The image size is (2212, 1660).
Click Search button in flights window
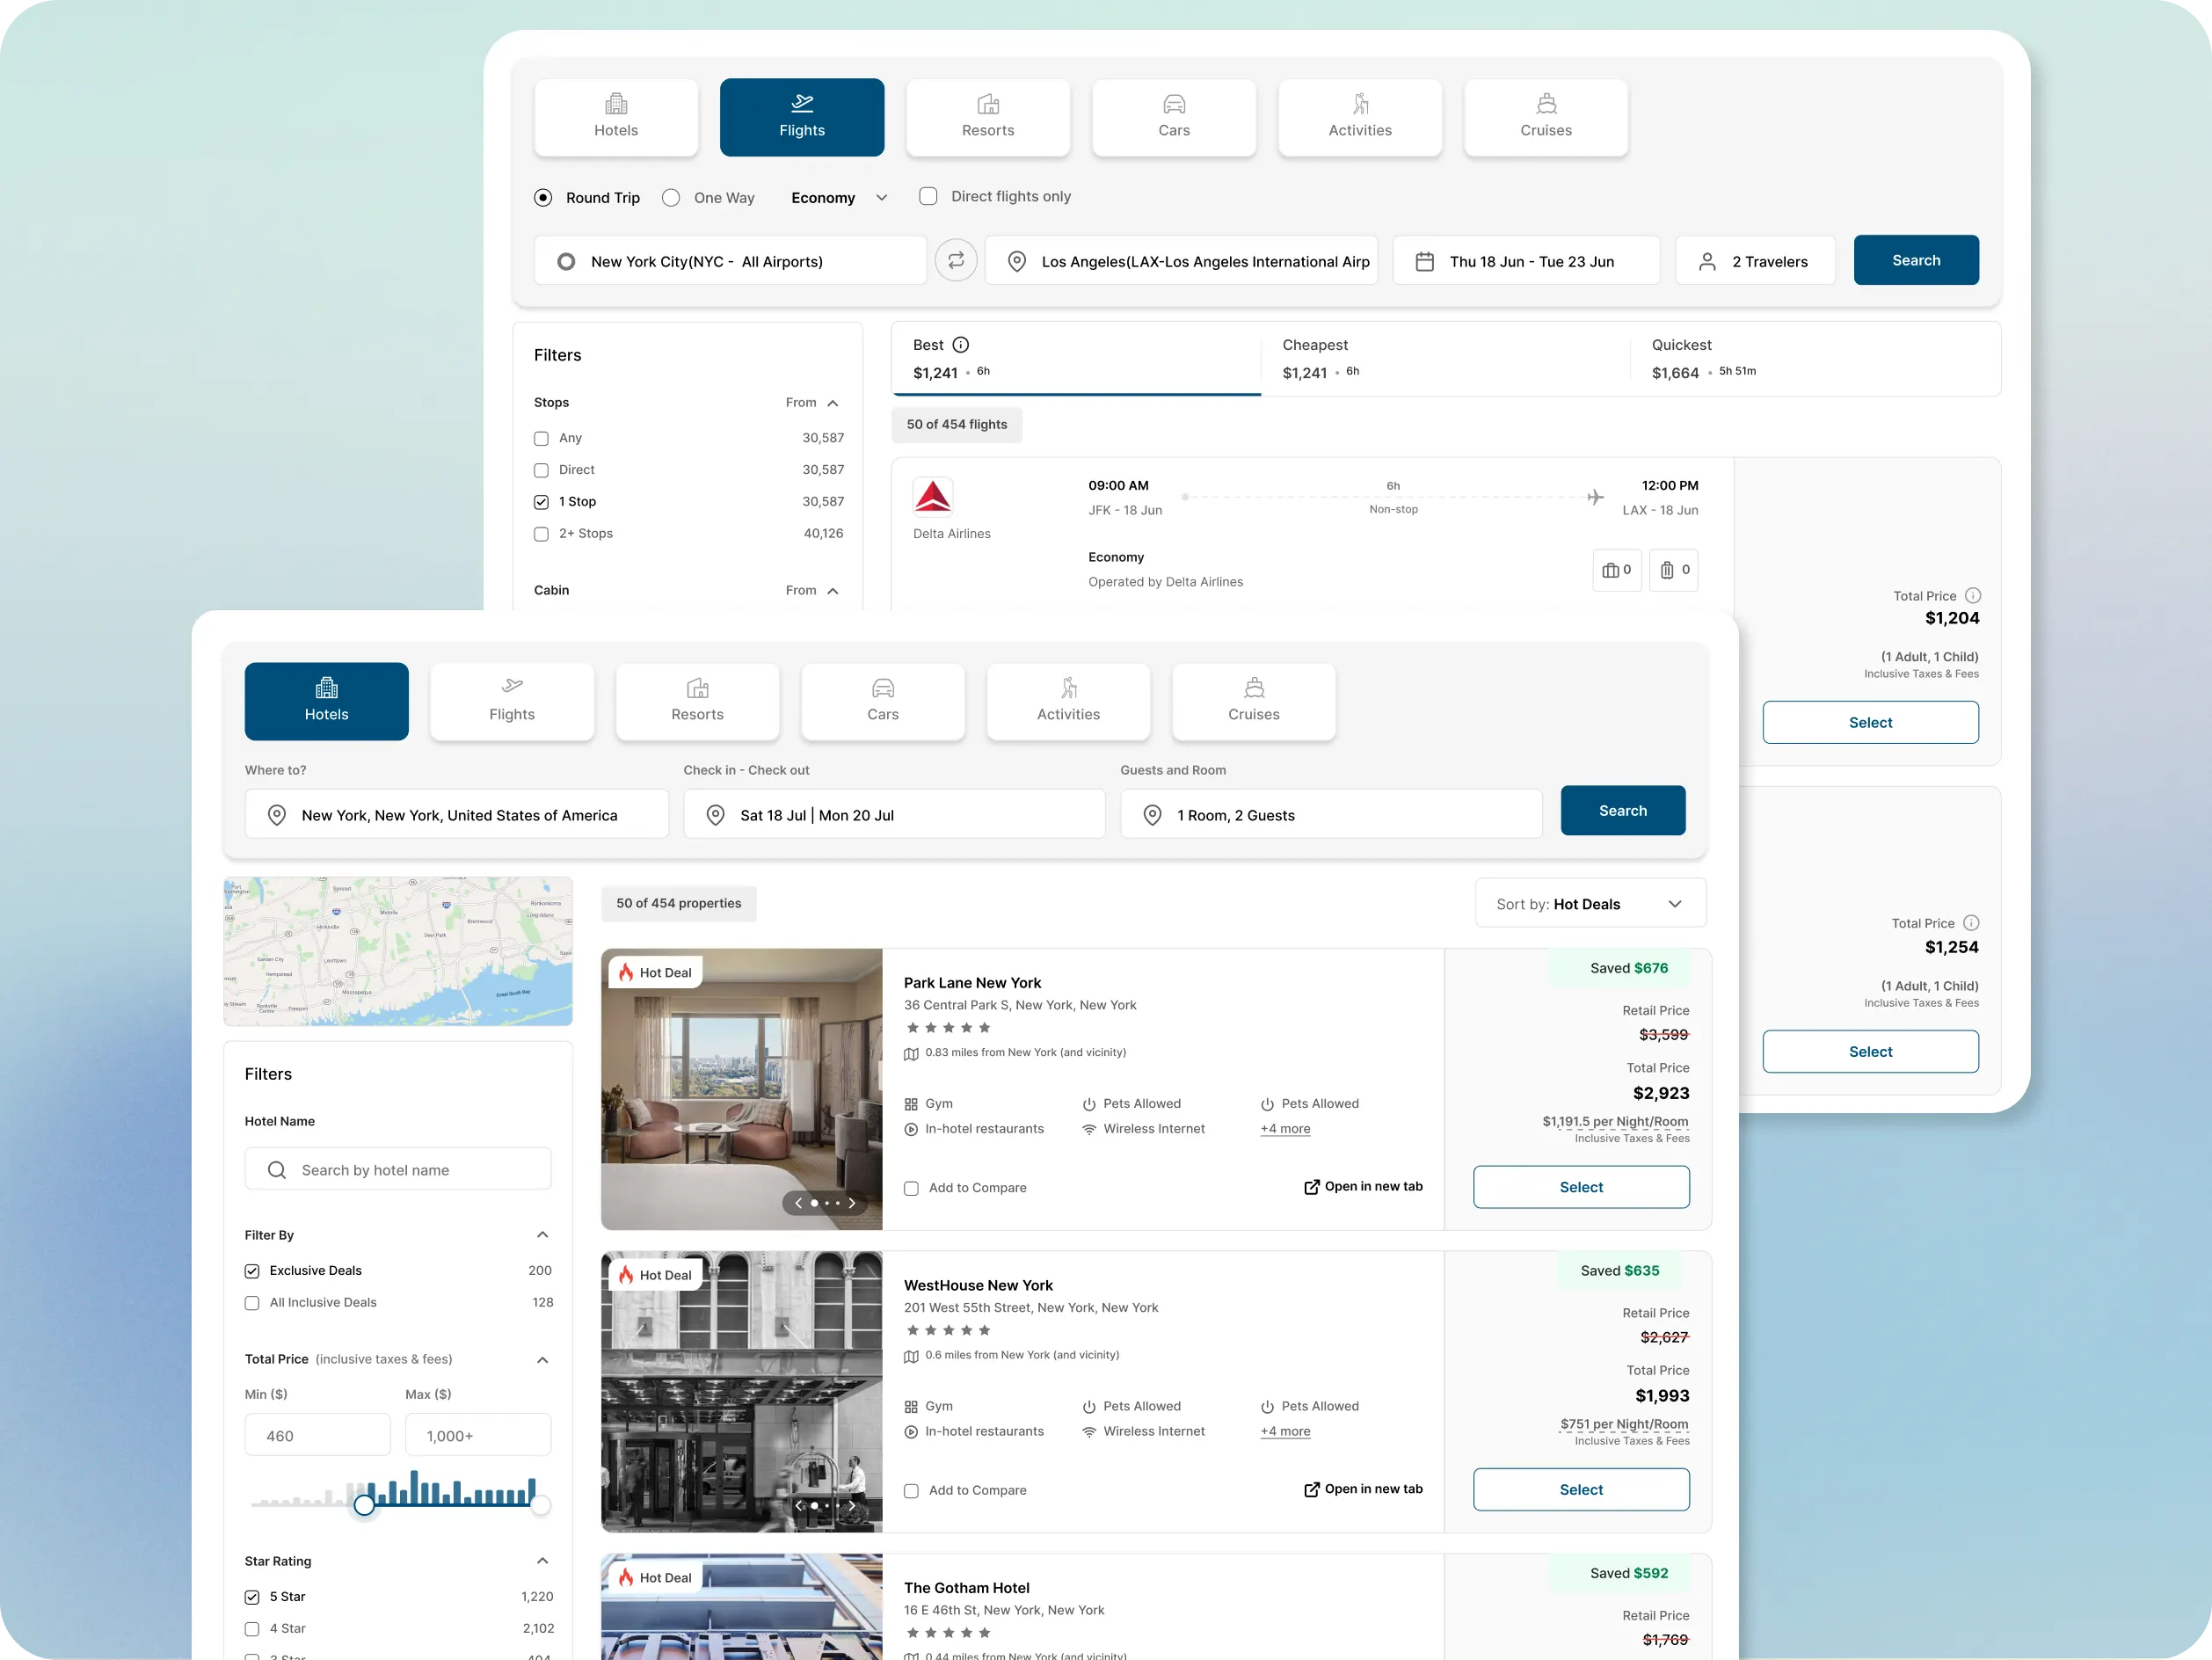tap(1916, 260)
